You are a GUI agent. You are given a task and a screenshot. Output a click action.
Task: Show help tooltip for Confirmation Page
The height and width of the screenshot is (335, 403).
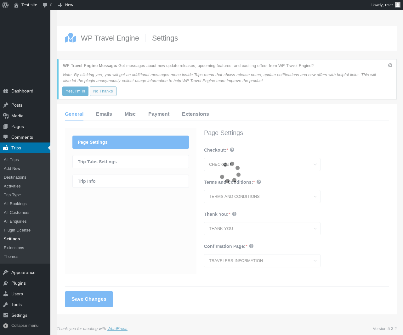tap(251, 246)
